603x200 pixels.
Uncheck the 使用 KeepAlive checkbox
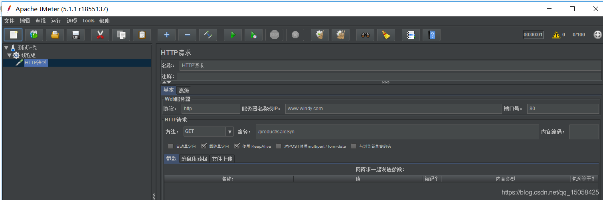coord(237,146)
